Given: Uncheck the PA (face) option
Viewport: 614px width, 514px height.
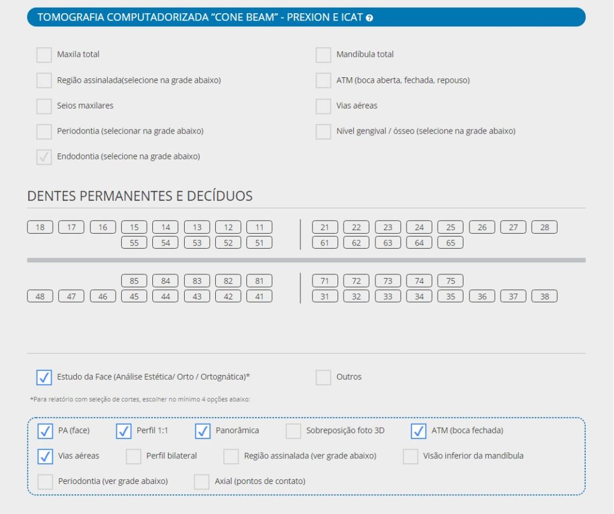Looking at the screenshot, I should pyautogui.click(x=45, y=431).
